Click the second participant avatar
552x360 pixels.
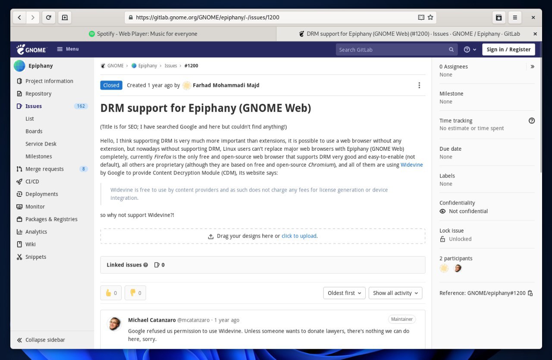click(x=458, y=268)
